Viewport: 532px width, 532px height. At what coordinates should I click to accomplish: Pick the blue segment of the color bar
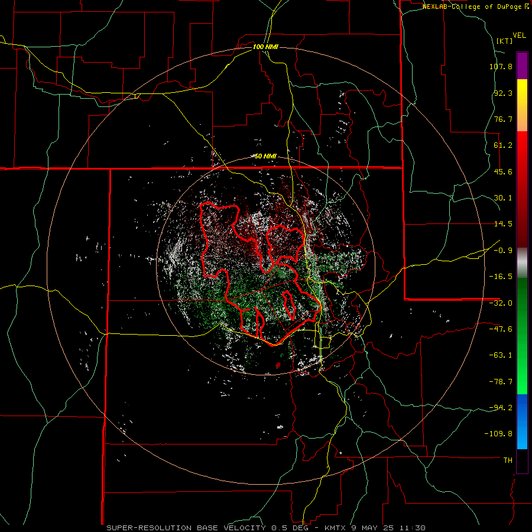coord(522,421)
